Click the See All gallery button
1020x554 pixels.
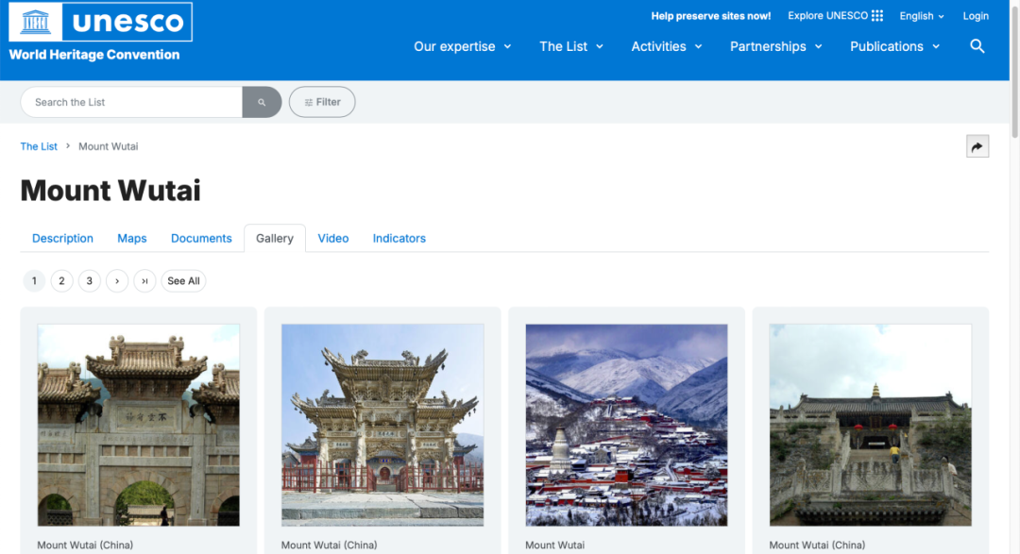pos(183,281)
